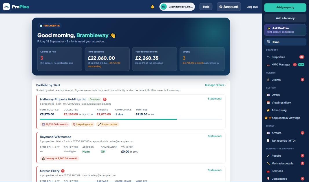Click the Company label for Halloway
The width and height of the screenshot is (309, 182).
point(95,99)
